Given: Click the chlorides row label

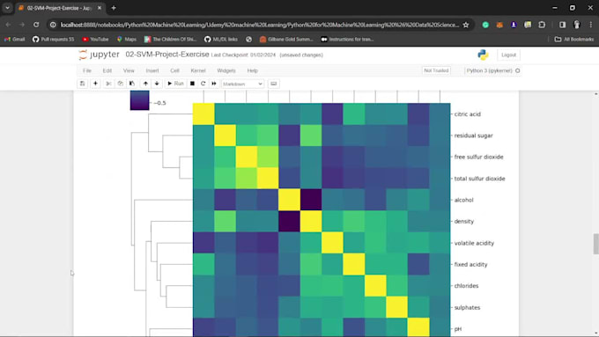Looking at the screenshot, I should 466,286.
